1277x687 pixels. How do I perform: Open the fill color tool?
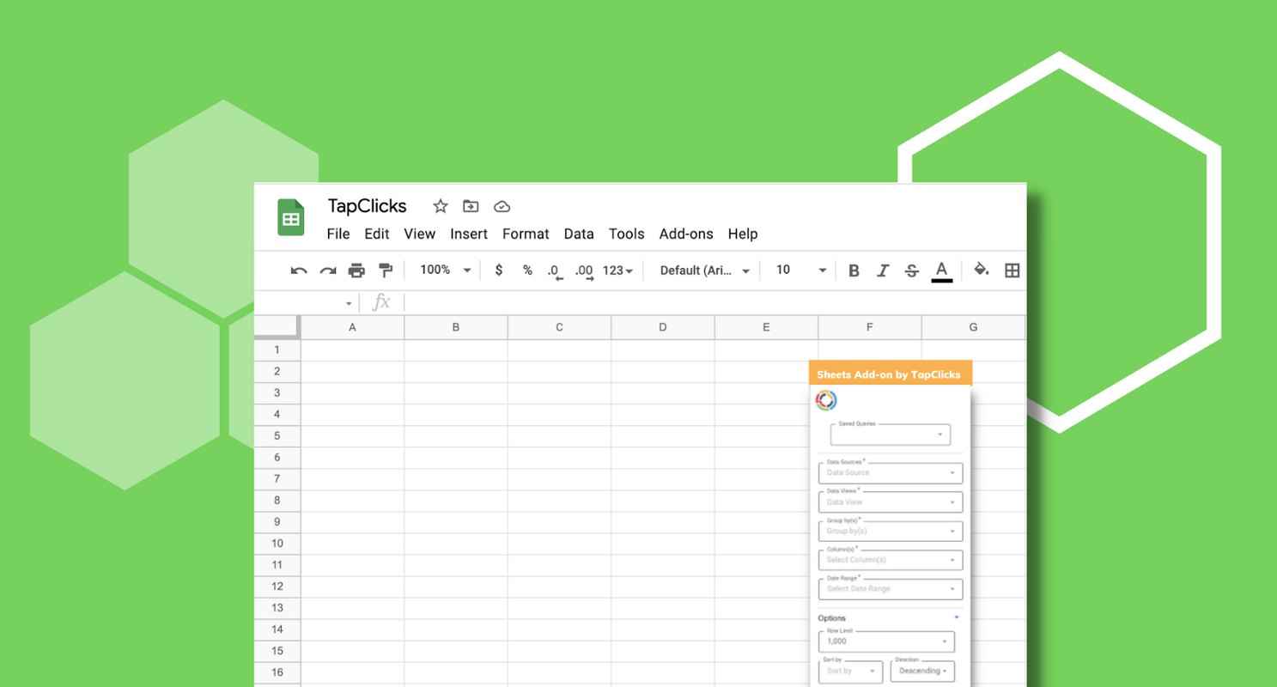[982, 270]
